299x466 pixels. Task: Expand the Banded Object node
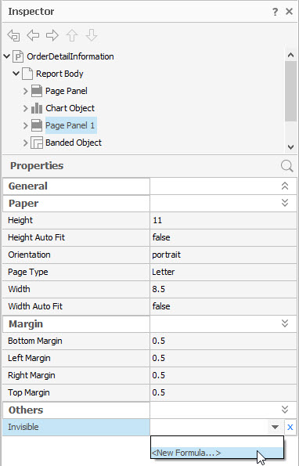[x=26, y=143]
